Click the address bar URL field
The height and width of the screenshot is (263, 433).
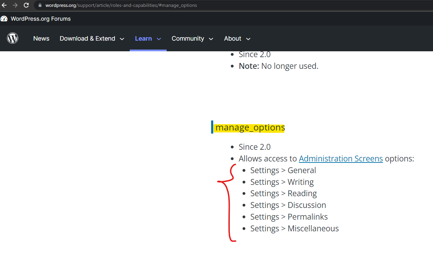[x=233, y=5]
